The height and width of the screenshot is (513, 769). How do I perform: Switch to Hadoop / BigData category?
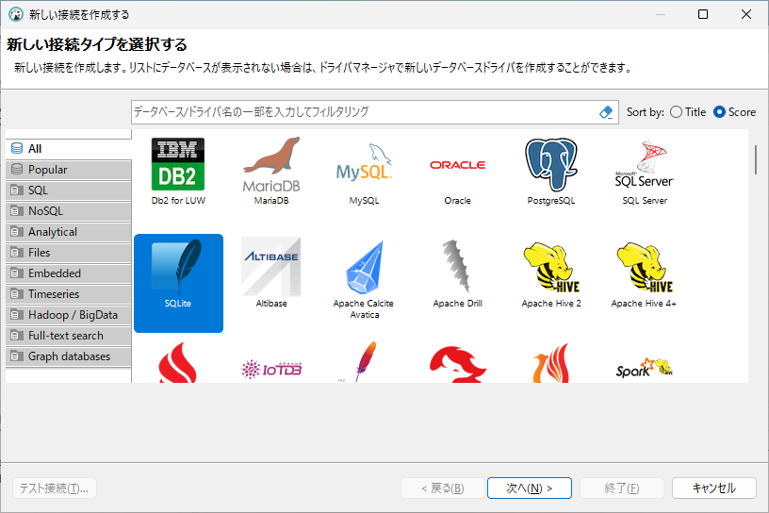[x=69, y=315]
